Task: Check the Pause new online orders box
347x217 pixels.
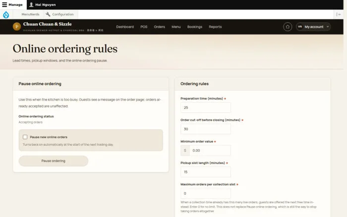Action: tap(25, 137)
